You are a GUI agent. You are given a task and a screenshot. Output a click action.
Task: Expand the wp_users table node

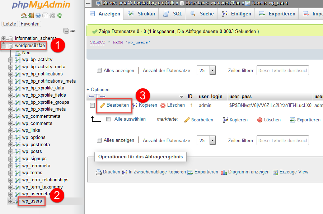click(x=10, y=201)
